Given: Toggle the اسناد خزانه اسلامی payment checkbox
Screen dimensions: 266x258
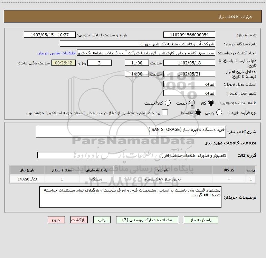Looking at the screenshot, I should (165, 113).
